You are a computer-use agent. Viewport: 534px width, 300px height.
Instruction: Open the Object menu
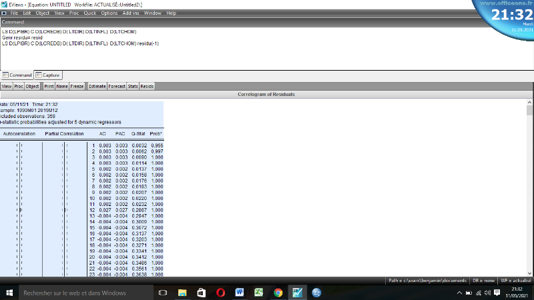(43, 13)
